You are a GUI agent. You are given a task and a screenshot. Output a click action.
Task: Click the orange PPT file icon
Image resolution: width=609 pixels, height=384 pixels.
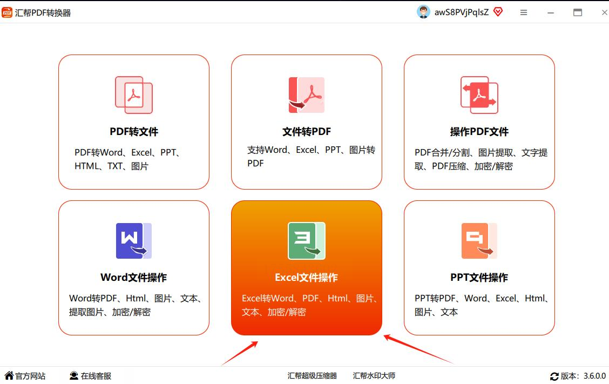[x=479, y=240]
